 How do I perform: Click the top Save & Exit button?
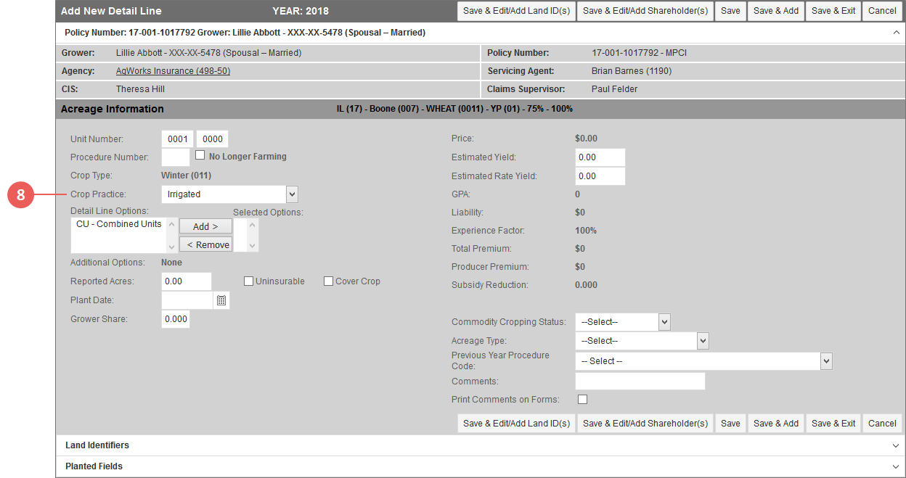coord(833,11)
